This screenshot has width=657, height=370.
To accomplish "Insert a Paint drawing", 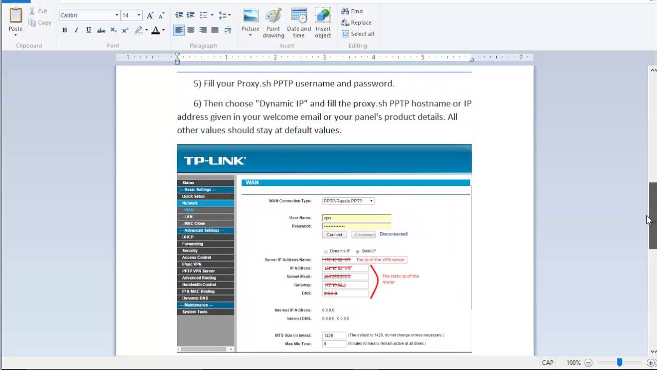I will tap(274, 23).
